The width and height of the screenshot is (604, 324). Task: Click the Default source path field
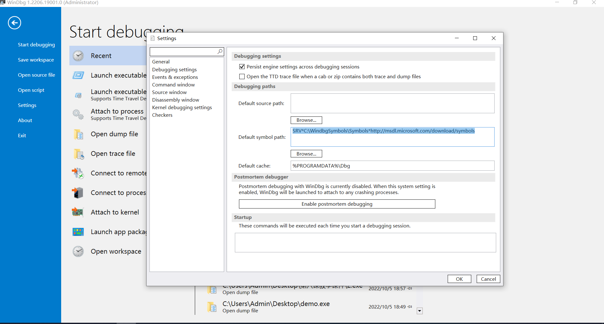(392, 103)
